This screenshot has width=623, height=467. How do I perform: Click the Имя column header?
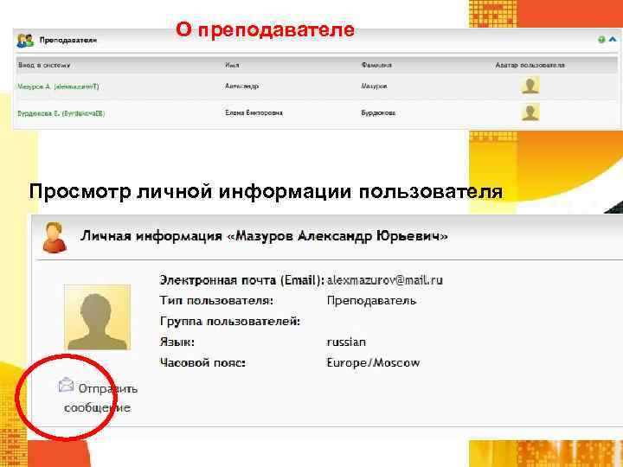[x=232, y=65]
